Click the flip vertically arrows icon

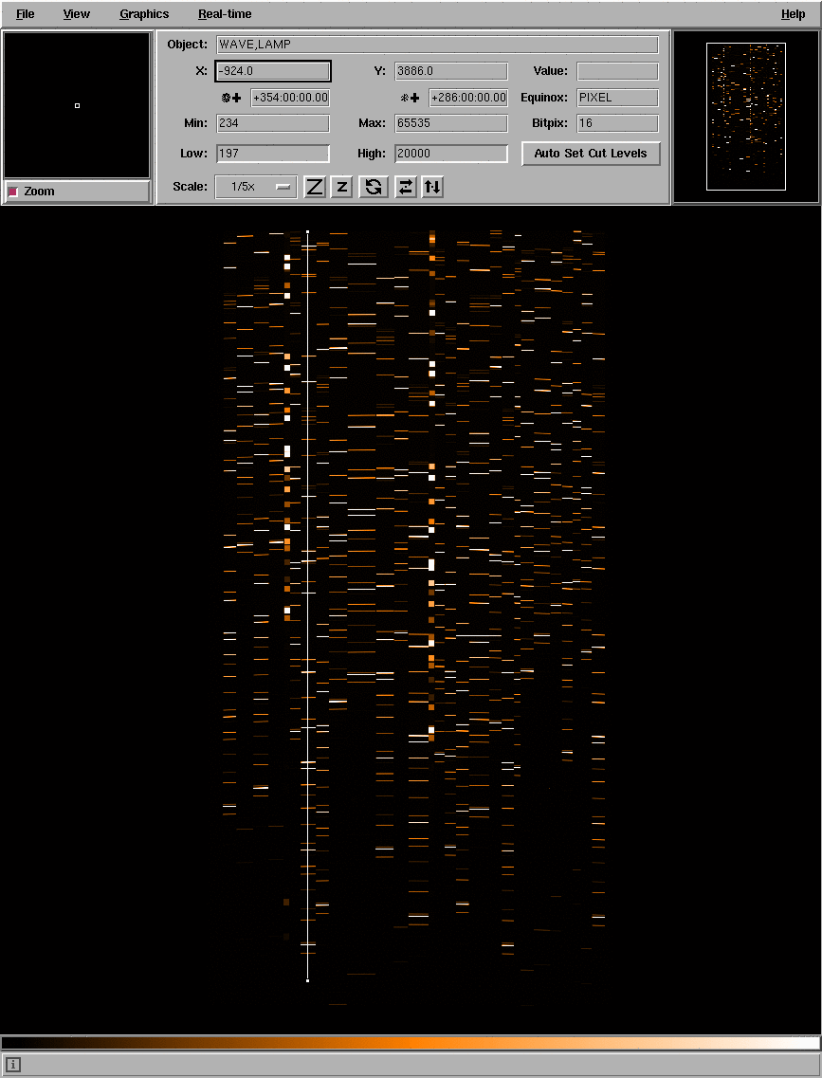(432, 187)
